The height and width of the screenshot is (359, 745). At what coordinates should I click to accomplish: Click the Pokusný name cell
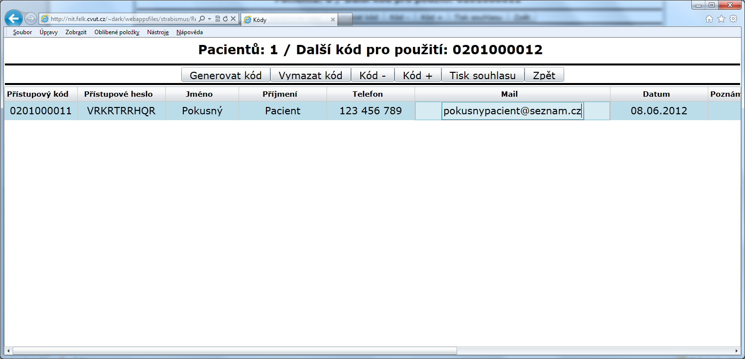(202, 111)
